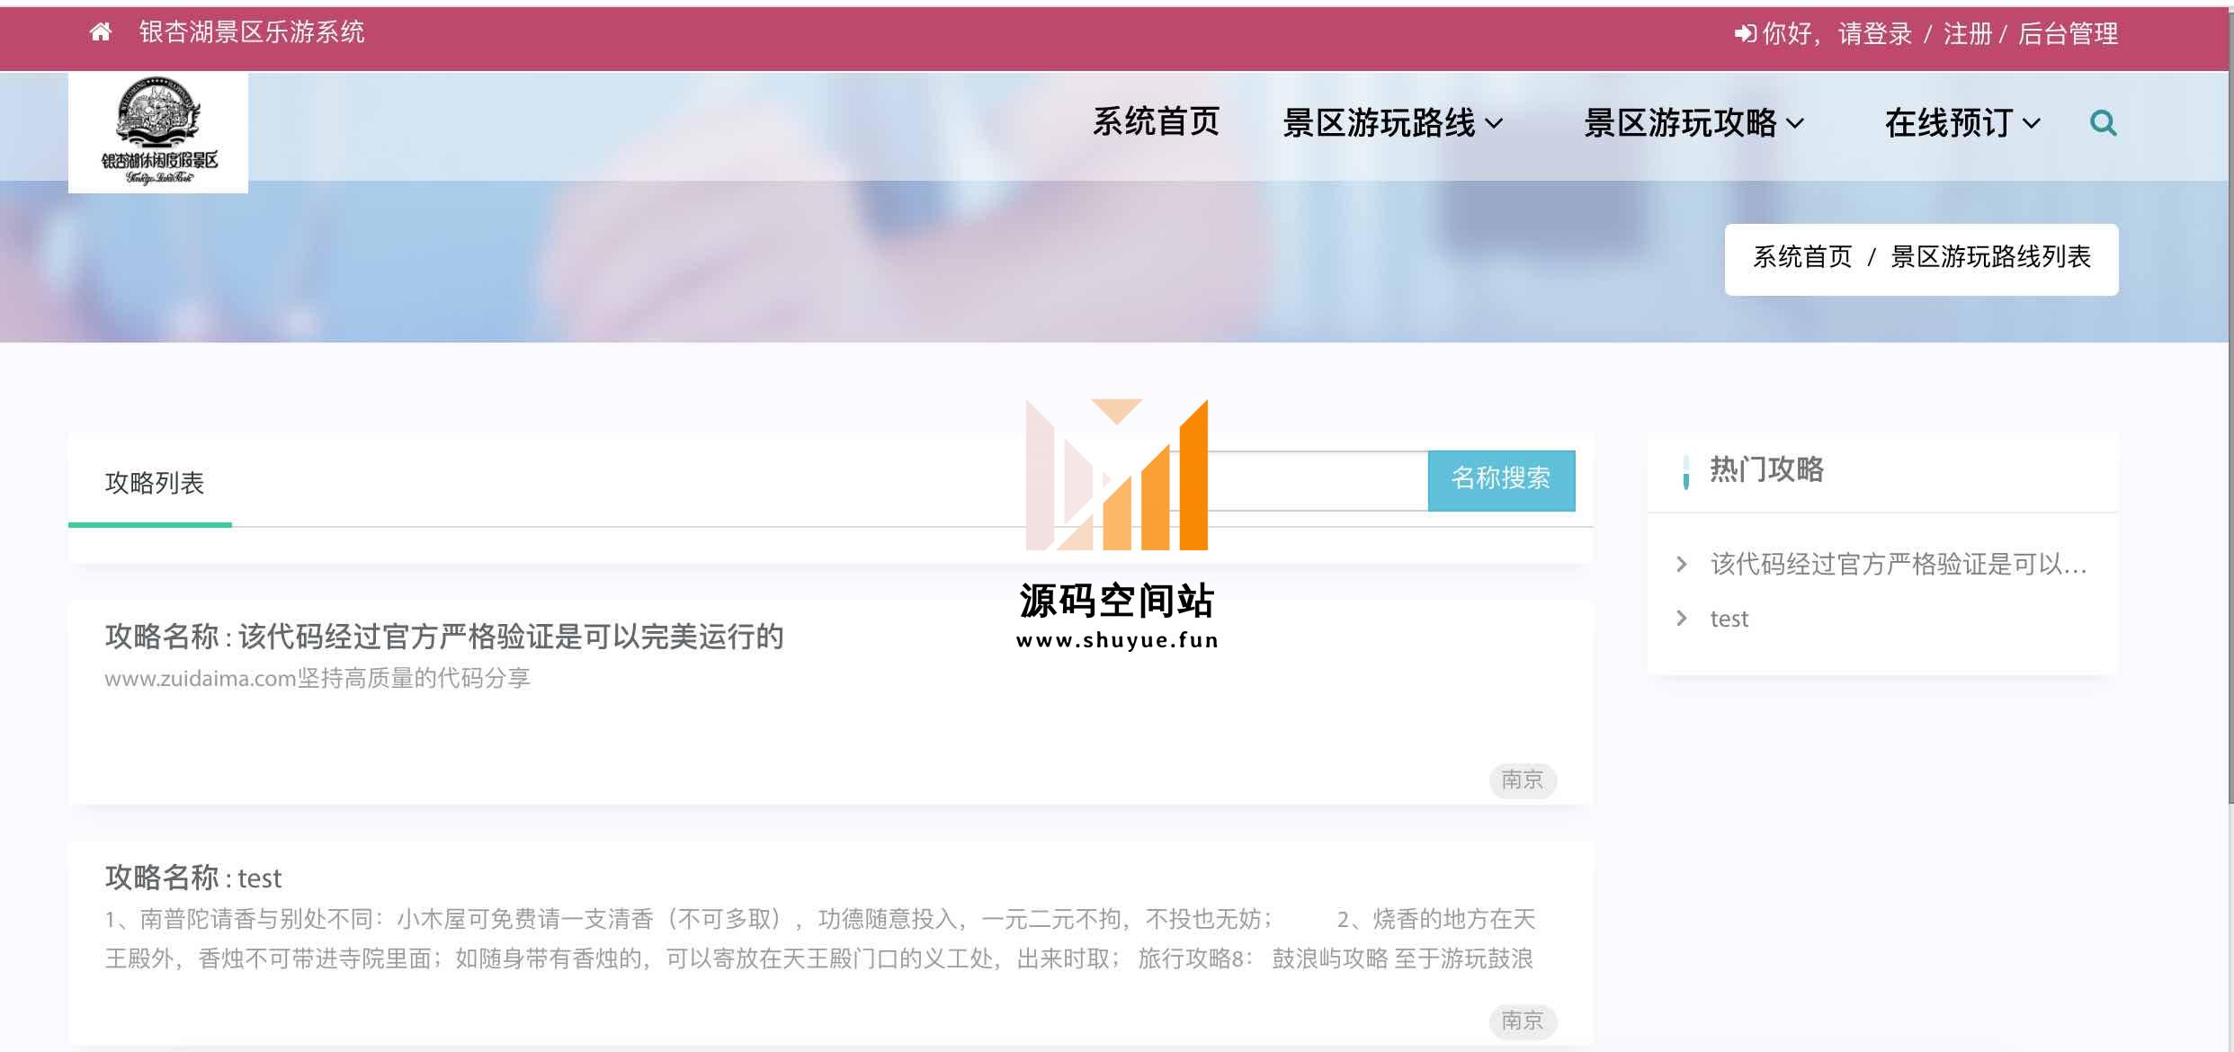
Task: Expand the 景区游玩路线 dropdown menu
Action: point(1392,123)
